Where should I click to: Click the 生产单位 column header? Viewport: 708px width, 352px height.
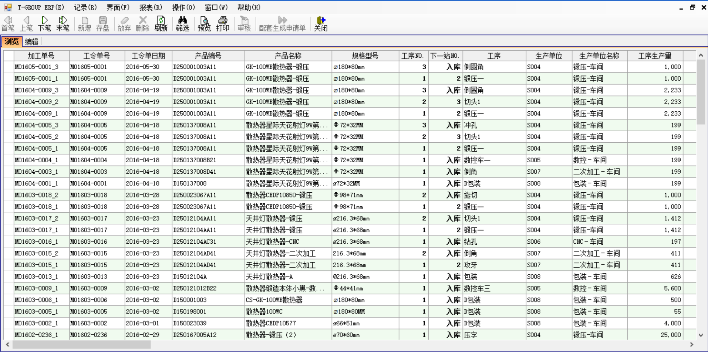[549, 56]
